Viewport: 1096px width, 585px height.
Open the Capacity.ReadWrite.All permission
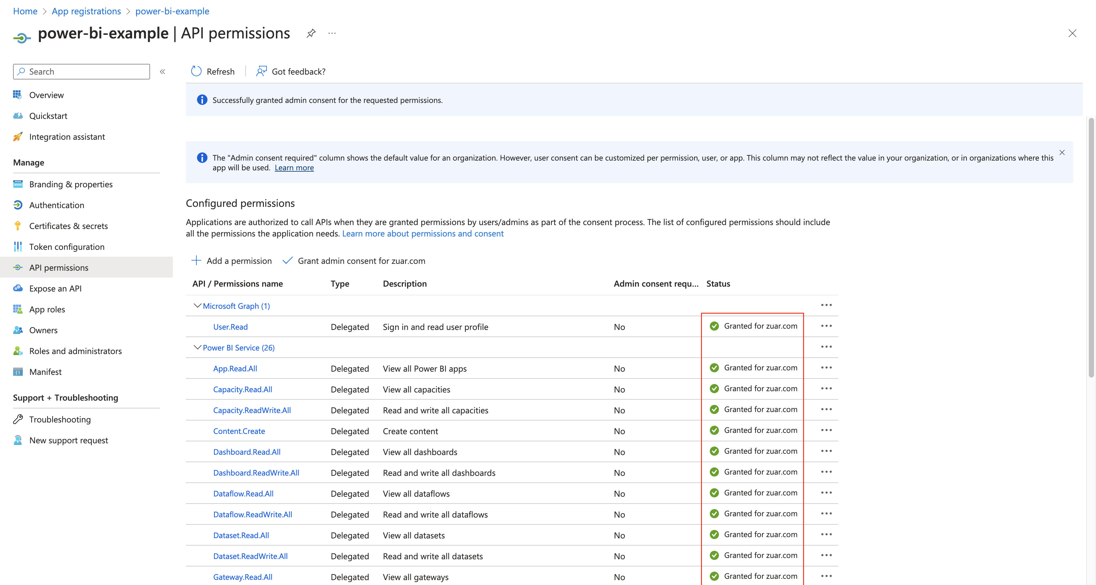click(x=252, y=410)
